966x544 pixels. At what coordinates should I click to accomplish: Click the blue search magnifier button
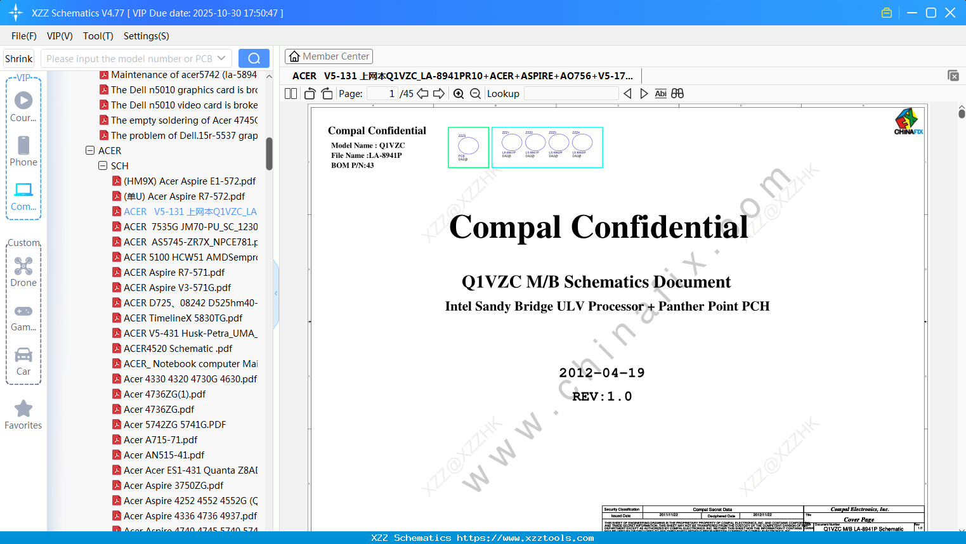254,58
